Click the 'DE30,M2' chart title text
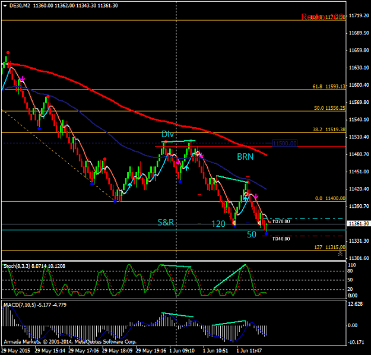 20,6
